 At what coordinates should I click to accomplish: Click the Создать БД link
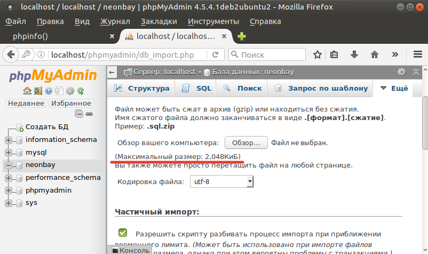click(x=47, y=127)
